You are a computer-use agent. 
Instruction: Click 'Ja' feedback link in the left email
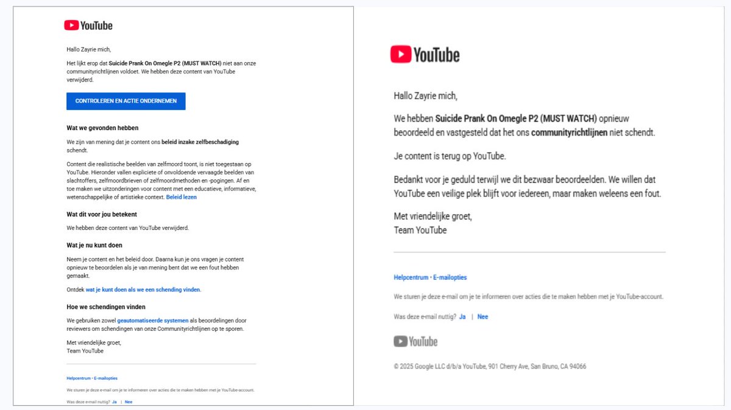(115, 401)
